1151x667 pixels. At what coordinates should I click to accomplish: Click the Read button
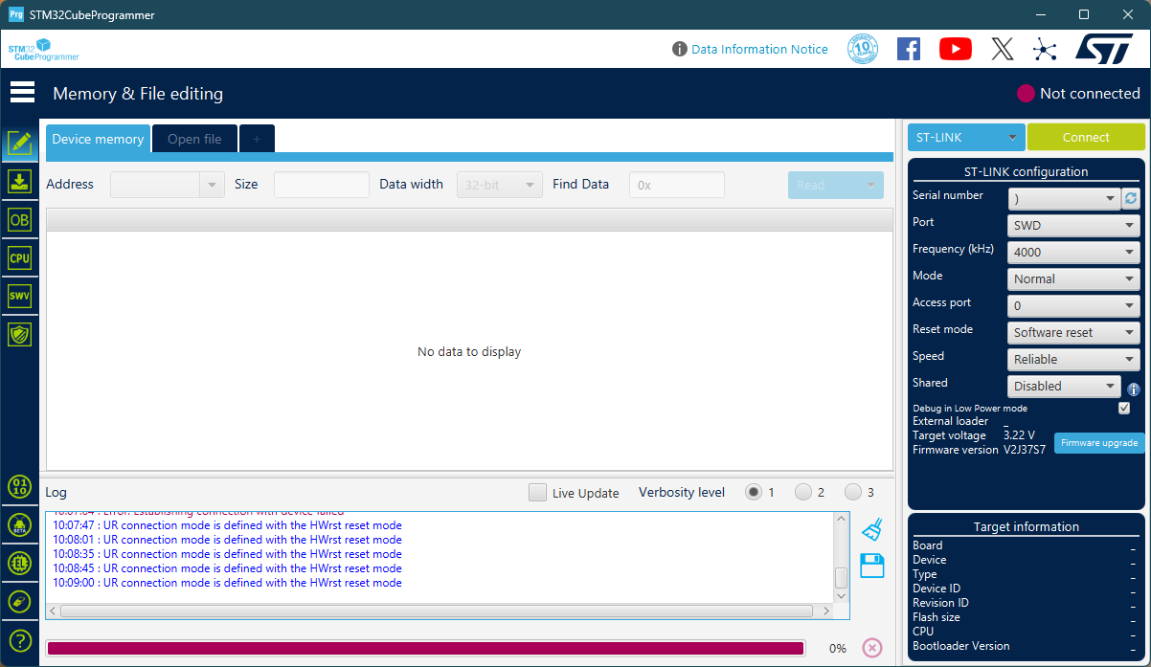(x=835, y=185)
